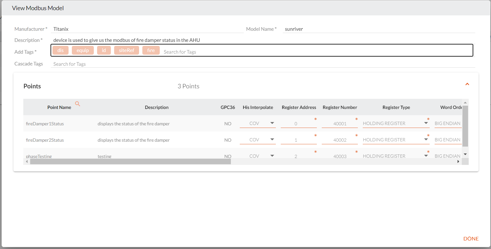Click Word Order field for fireDamper2Status

click(x=448, y=140)
